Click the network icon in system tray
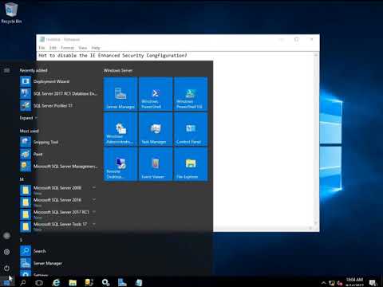383x287 pixels. click(x=332, y=283)
